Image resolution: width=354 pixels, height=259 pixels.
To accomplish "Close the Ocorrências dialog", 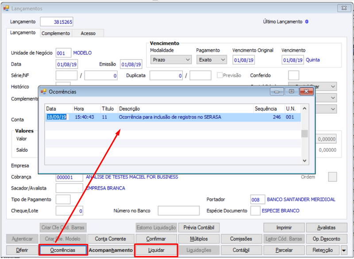I will tap(306, 91).
